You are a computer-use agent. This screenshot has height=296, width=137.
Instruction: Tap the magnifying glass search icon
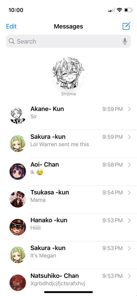click(x=12, y=41)
